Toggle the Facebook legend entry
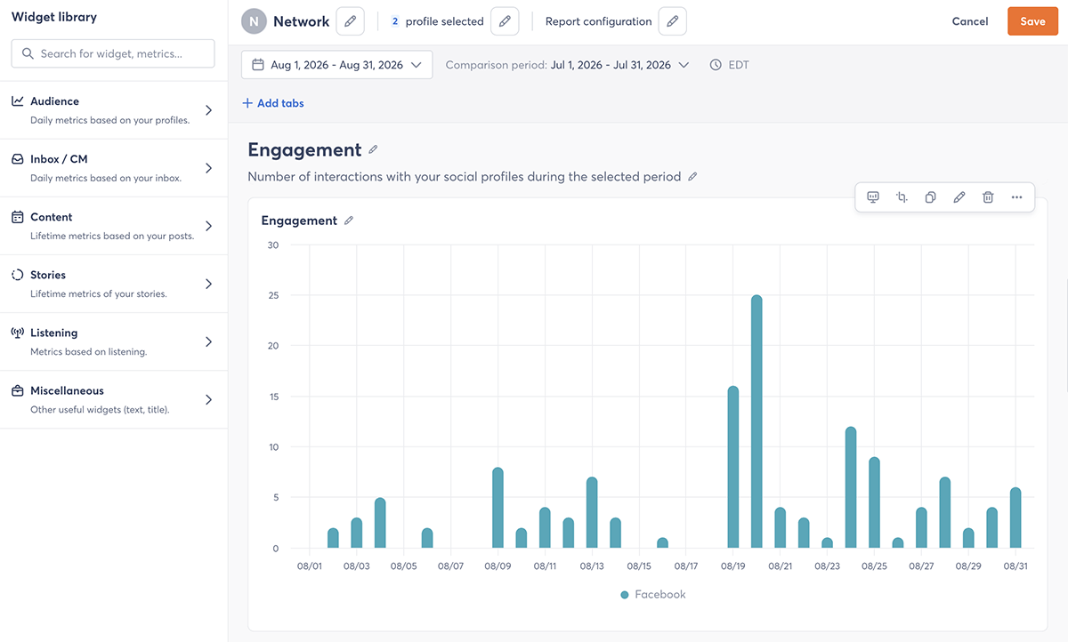This screenshot has width=1068, height=642. pyautogui.click(x=653, y=594)
